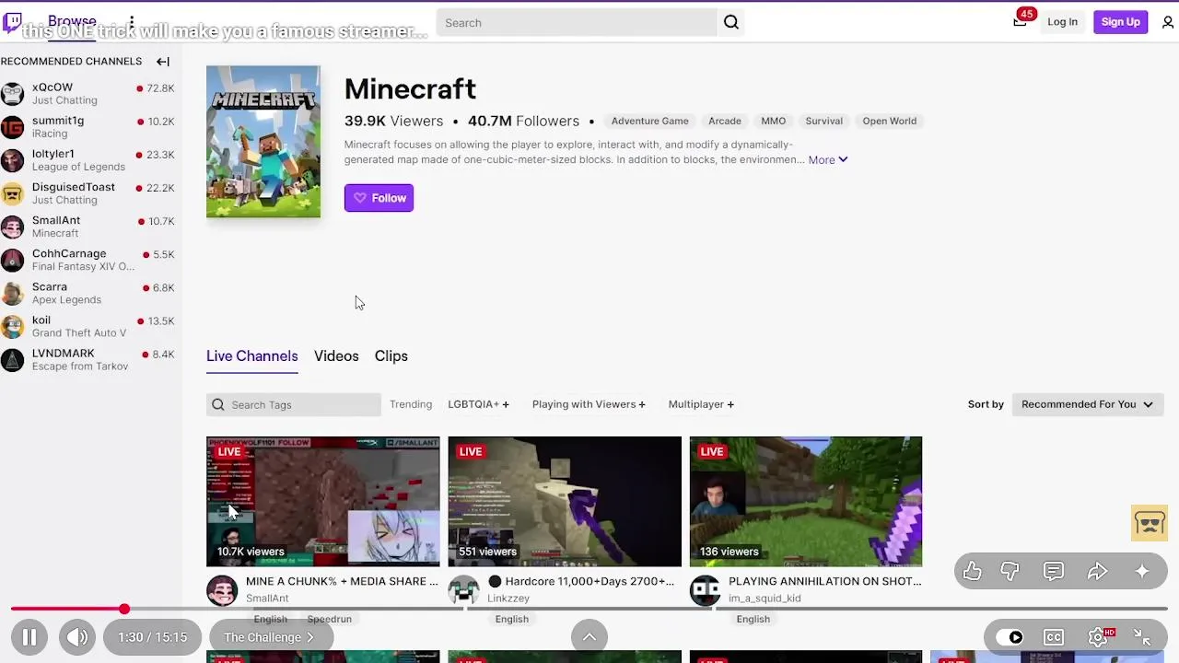The width and height of the screenshot is (1179, 663).
Task: Click Speedrun tag under SmallAnt stream
Action: [330, 619]
